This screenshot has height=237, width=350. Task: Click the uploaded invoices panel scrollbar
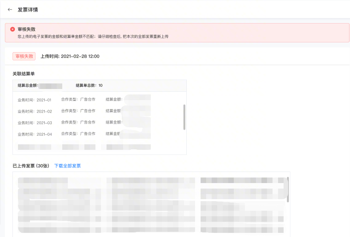(x=288, y=190)
